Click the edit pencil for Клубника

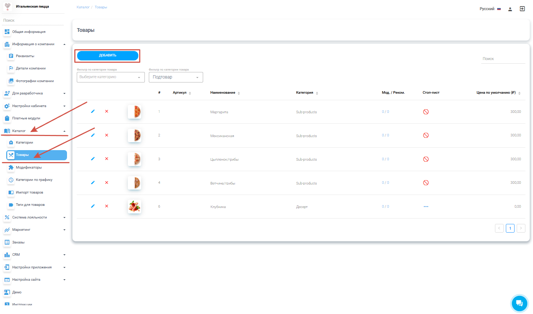[93, 206]
